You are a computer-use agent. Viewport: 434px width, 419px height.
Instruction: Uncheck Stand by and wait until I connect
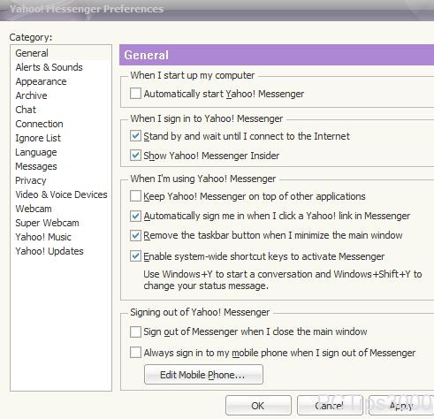(x=135, y=136)
